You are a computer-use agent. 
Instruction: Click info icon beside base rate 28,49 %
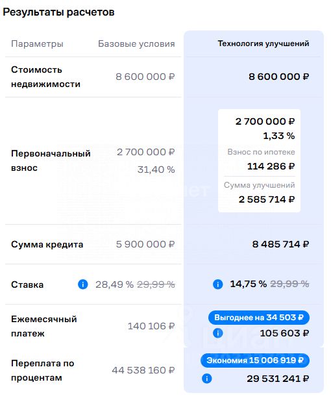coord(83,284)
